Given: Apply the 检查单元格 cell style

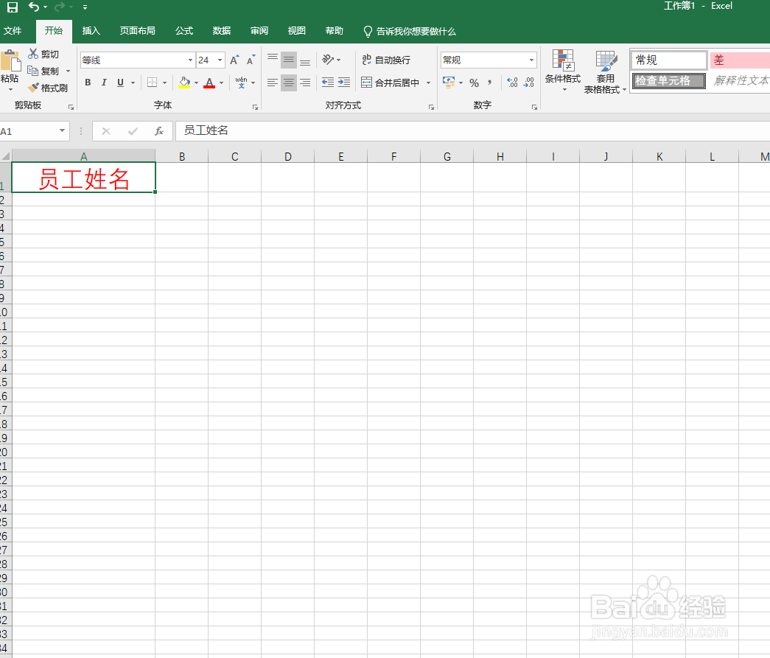Looking at the screenshot, I should coord(669,80).
